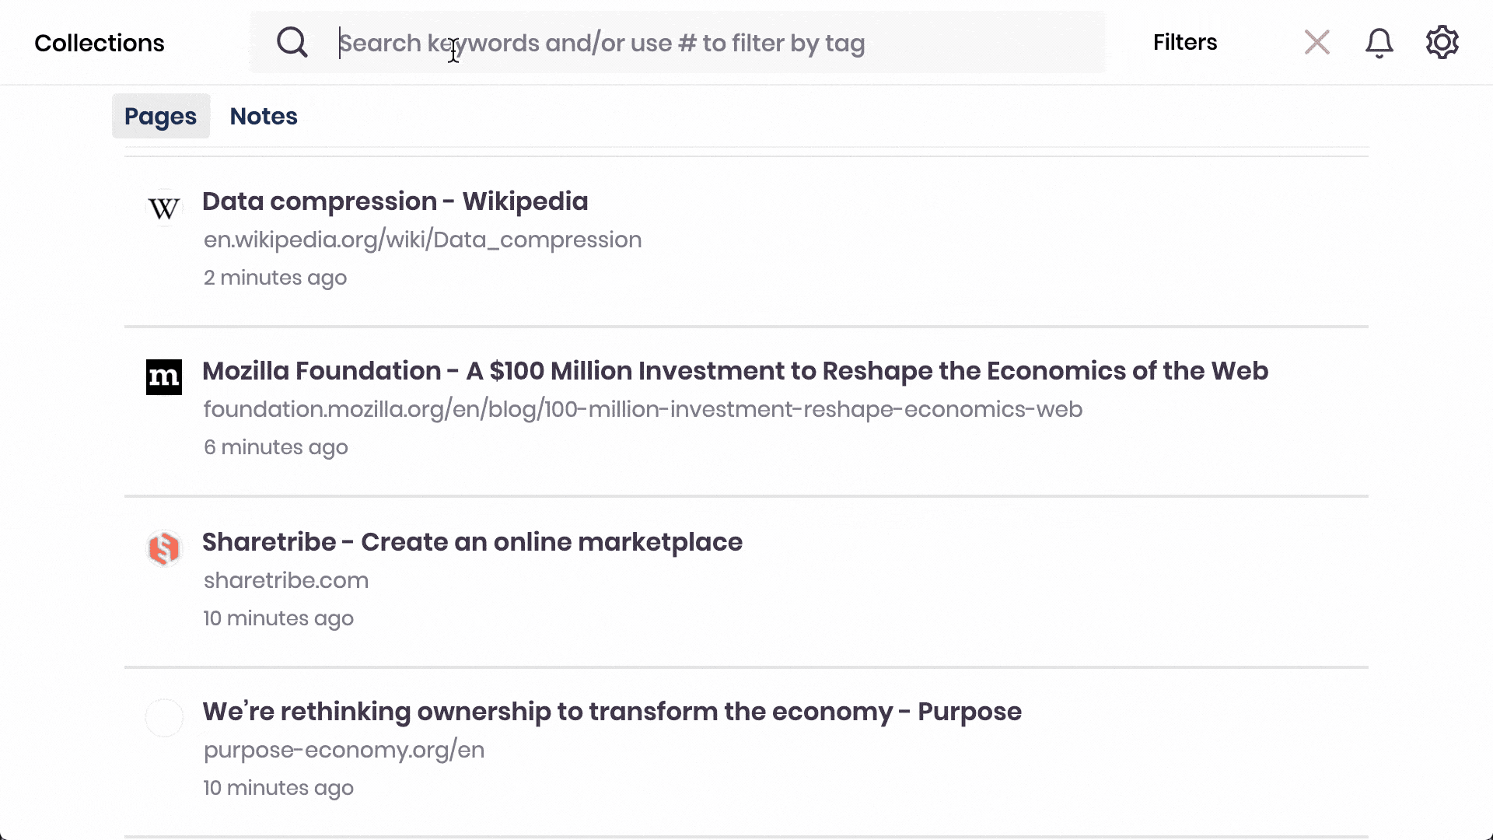
Task: Click the Wikipedia favicon
Action: pos(164,208)
